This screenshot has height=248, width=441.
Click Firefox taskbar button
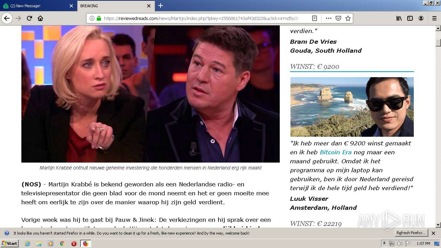pos(85,244)
